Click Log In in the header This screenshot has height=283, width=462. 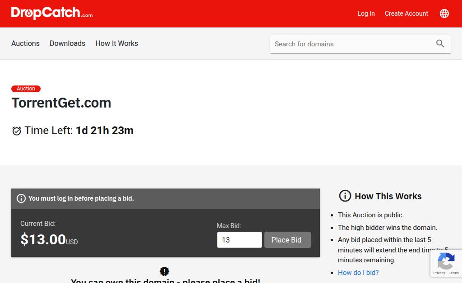[x=366, y=13]
